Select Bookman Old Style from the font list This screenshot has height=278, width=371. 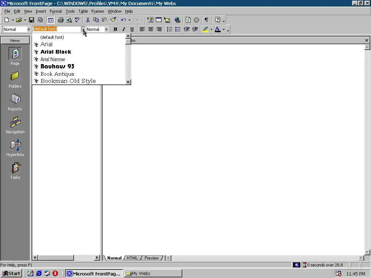(79, 81)
